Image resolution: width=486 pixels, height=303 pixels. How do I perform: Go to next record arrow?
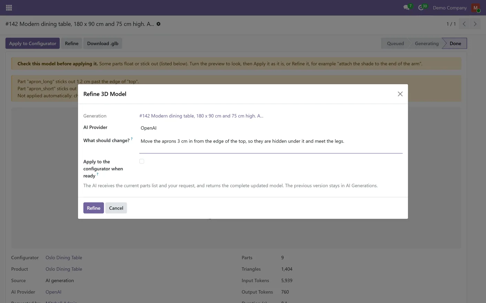click(x=475, y=24)
